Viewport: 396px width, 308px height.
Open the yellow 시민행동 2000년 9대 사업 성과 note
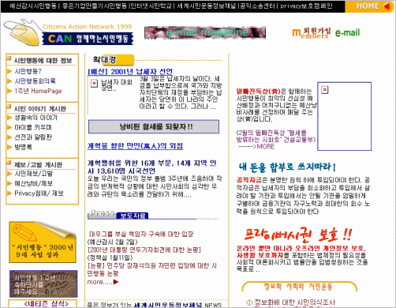pos(43,242)
